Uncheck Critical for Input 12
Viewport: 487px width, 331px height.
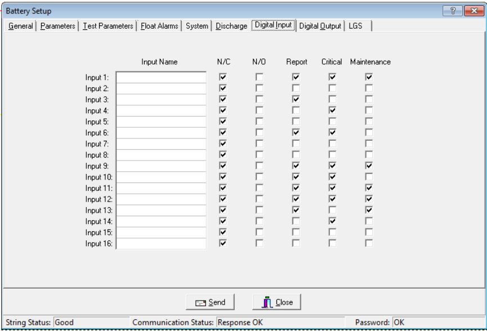point(333,199)
